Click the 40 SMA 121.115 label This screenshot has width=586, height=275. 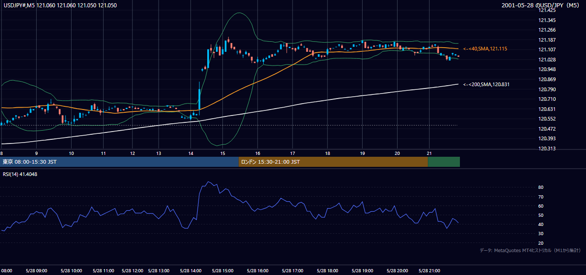click(485, 49)
